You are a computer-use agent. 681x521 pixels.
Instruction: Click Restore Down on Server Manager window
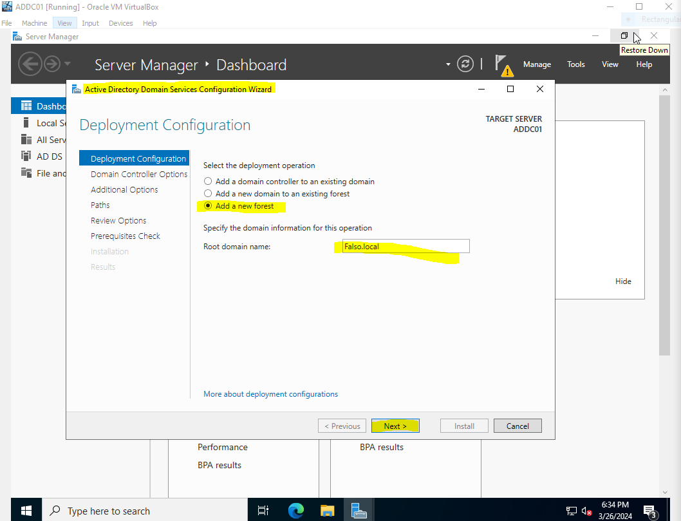tap(624, 35)
